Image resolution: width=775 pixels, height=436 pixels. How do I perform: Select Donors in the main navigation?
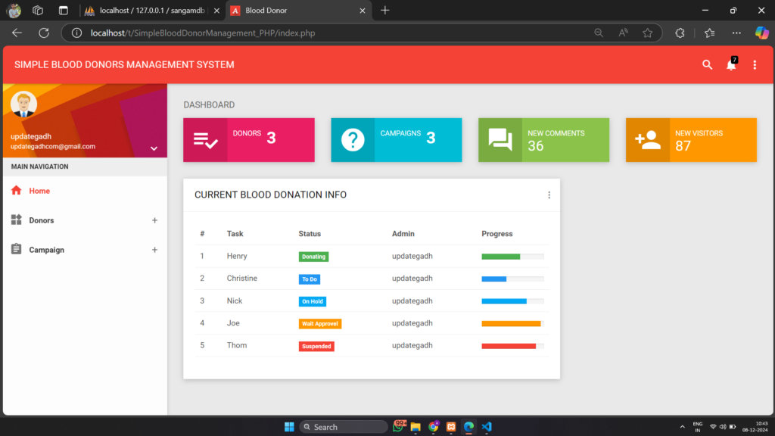[x=85, y=220]
